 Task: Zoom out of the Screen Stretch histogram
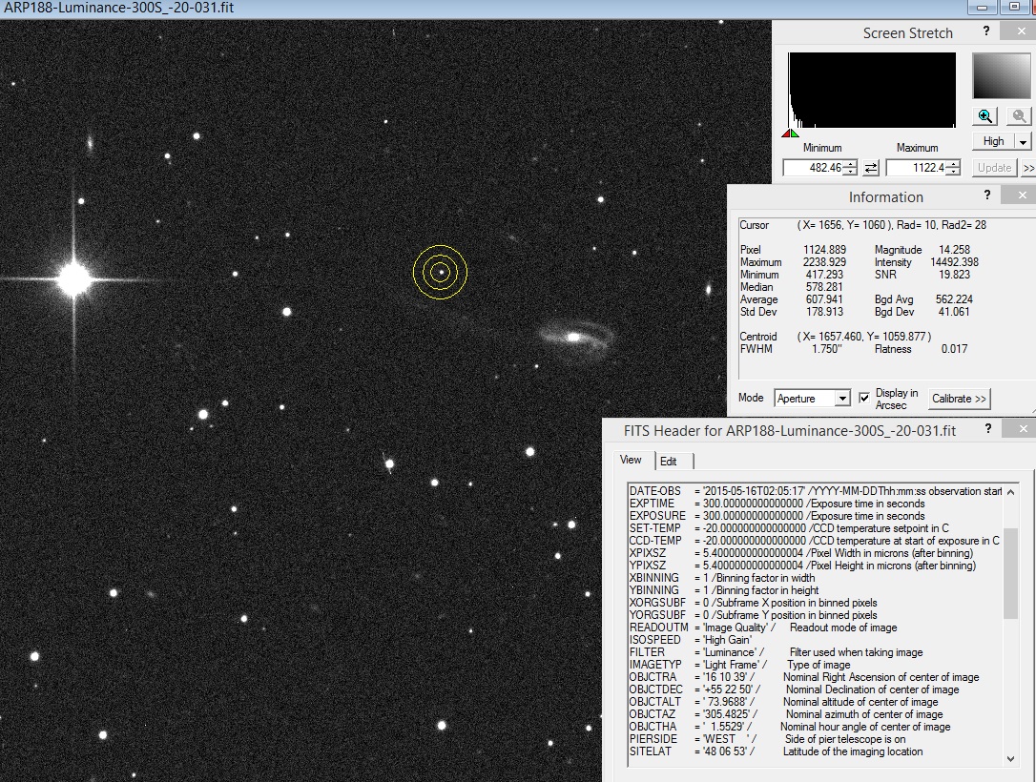coord(1019,116)
